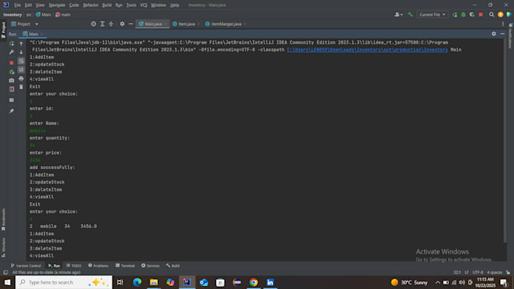Click the Inventory breadcrumb

pos(12,14)
